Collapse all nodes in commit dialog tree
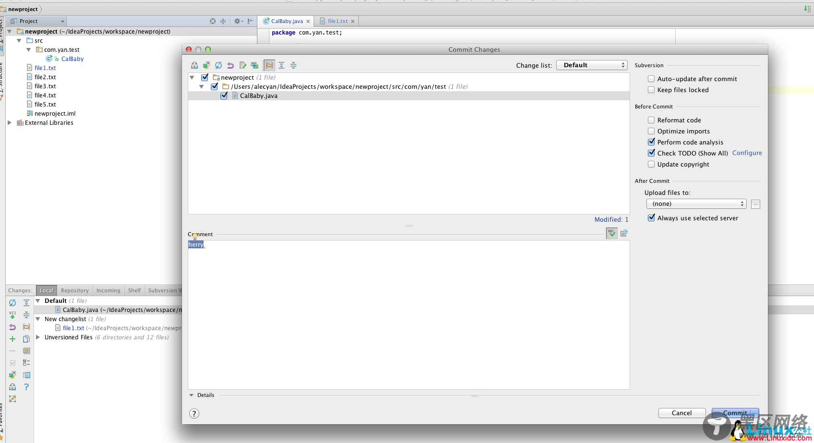This screenshot has height=443, width=814. pyautogui.click(x=293, y=65)
